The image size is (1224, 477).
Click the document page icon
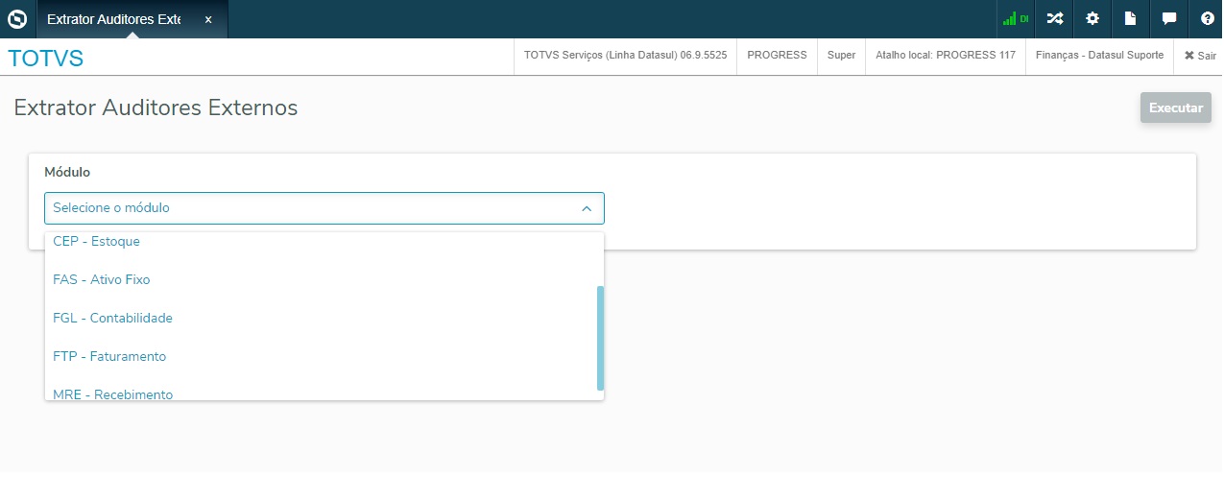point(1131,18)
